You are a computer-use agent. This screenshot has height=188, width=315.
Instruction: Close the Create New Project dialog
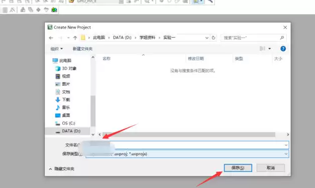(x=285, y=27)
